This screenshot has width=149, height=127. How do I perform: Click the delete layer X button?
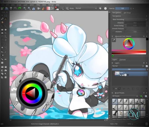[x=146, y=89]
